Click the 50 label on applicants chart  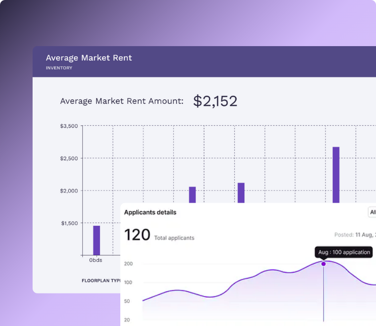pos(128,301)
